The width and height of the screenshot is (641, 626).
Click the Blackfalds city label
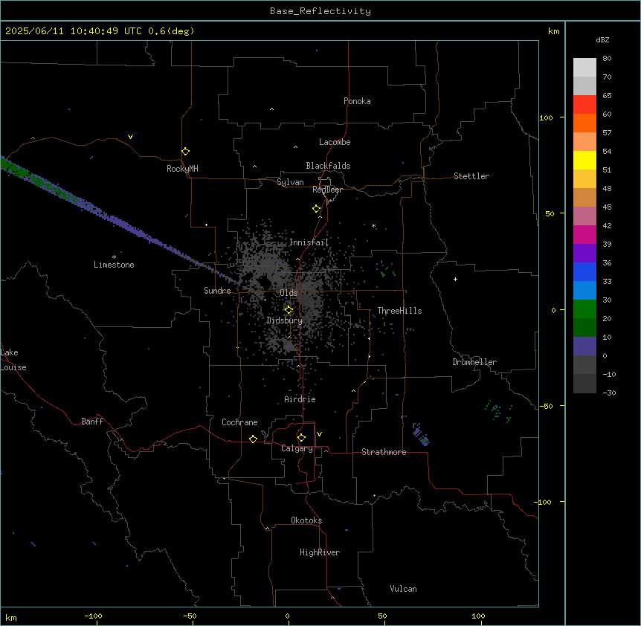(328, 166)
